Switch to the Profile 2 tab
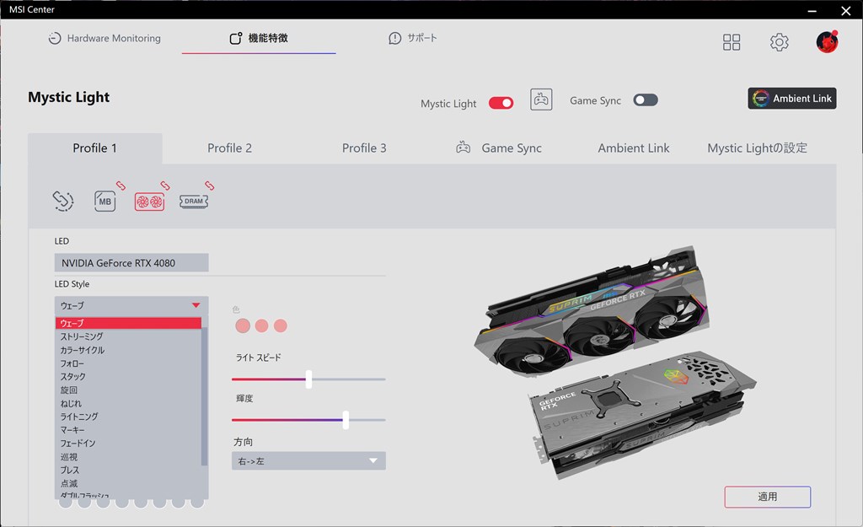This screenshot has height=527, width=863. 229,148
